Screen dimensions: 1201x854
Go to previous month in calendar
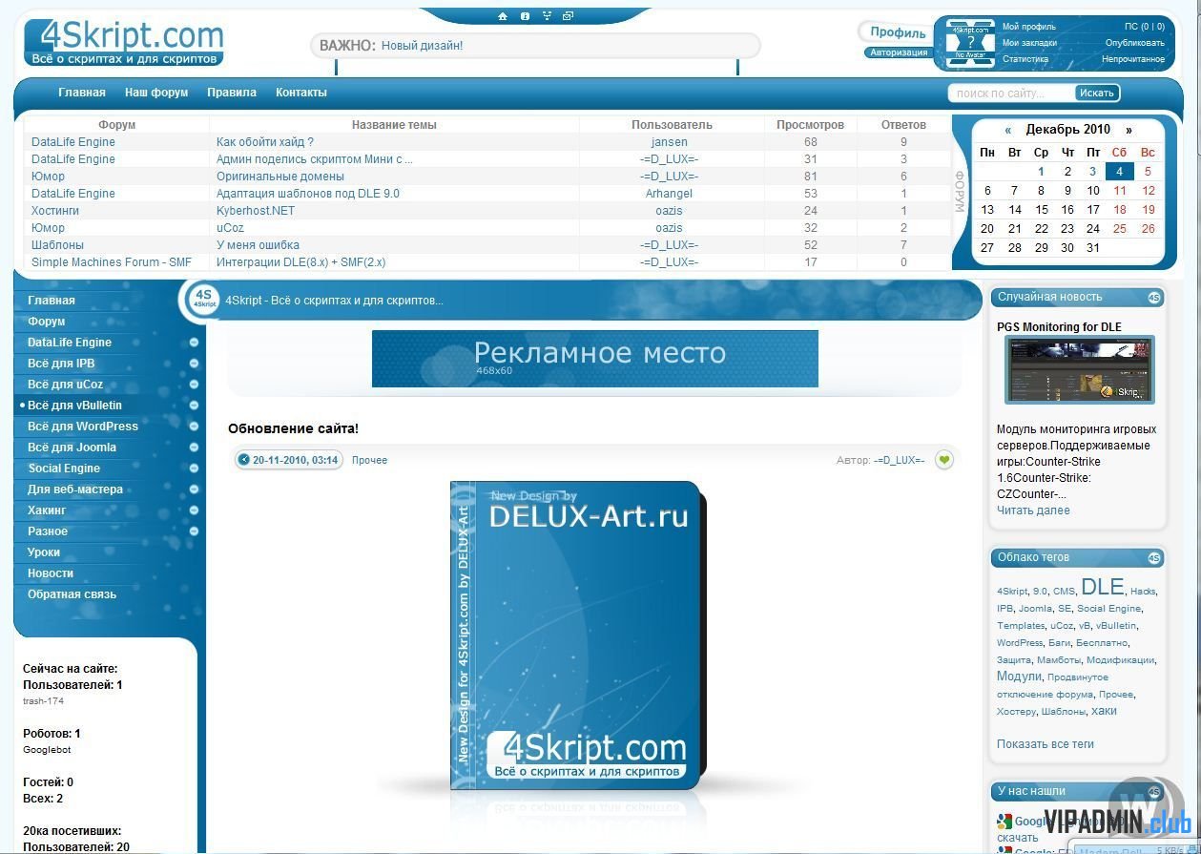1007,130
